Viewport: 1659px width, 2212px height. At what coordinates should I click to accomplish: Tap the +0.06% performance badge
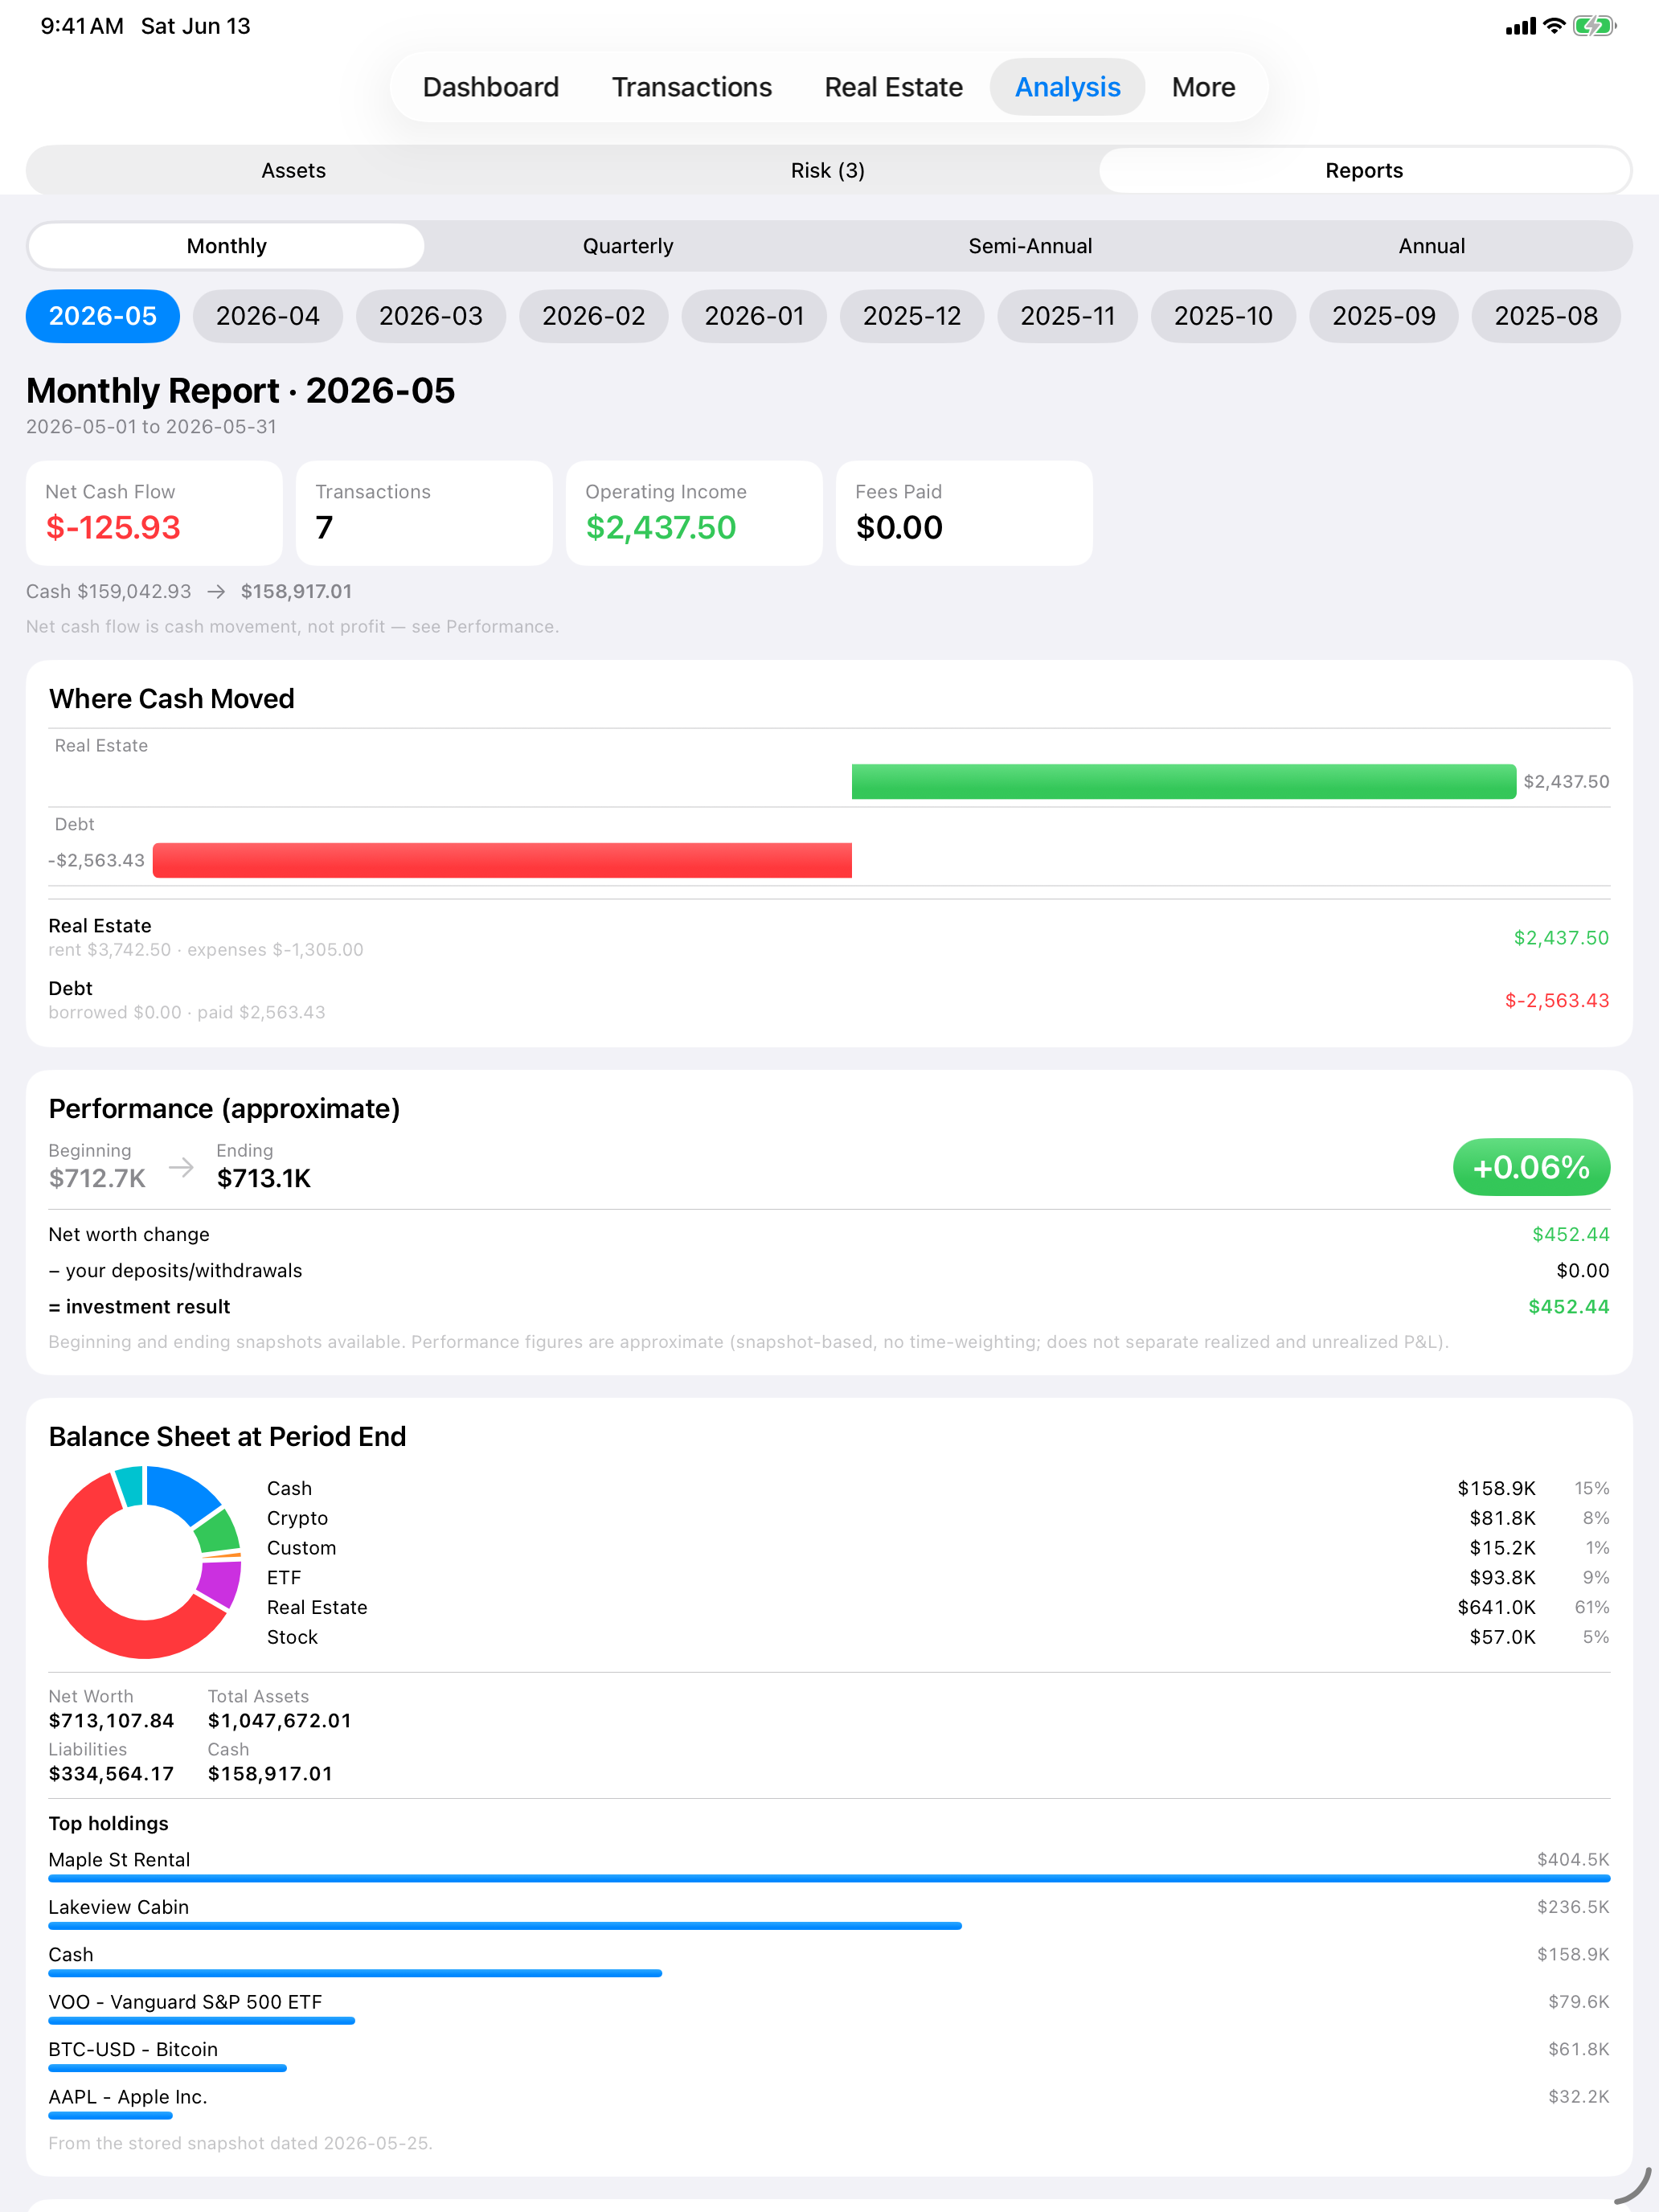(1531, 1167)
